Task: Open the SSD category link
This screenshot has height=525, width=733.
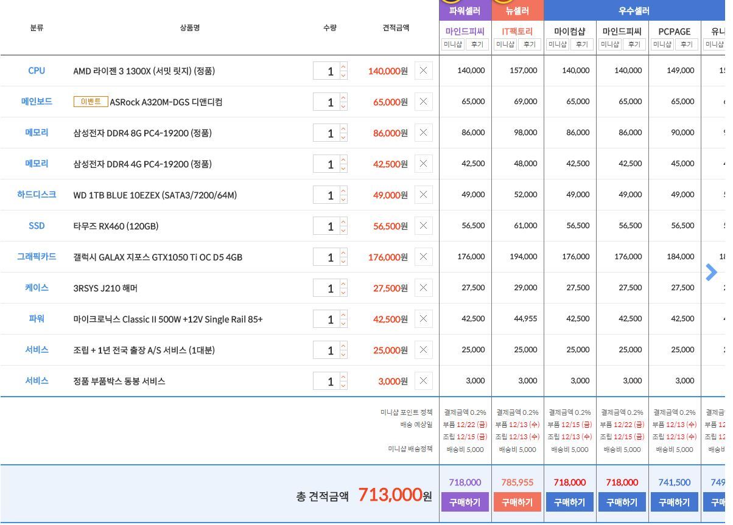Action: (x=37, y=226)
